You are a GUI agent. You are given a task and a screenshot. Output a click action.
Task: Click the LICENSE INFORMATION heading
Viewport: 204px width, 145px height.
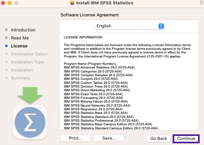point(83,37)
